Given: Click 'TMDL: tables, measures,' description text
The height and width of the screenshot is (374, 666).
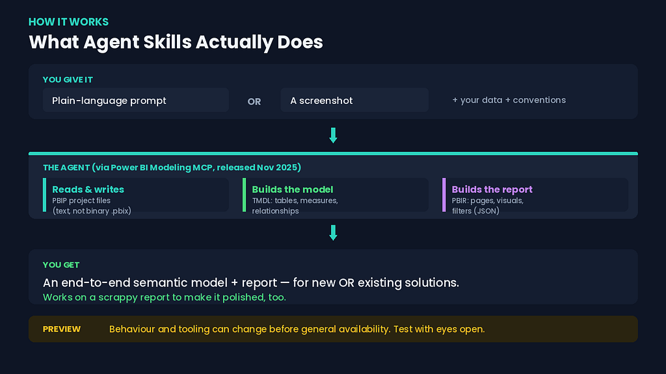Looking at the screenshot, I should [295, 201].
